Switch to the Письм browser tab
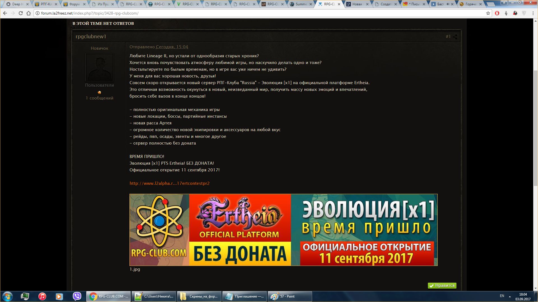Viewport: 538px width, 302px height. [414, 4]
